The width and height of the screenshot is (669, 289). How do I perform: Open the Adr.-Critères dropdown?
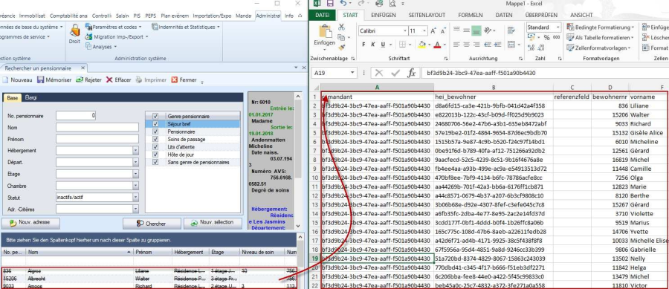pos(136,210)
